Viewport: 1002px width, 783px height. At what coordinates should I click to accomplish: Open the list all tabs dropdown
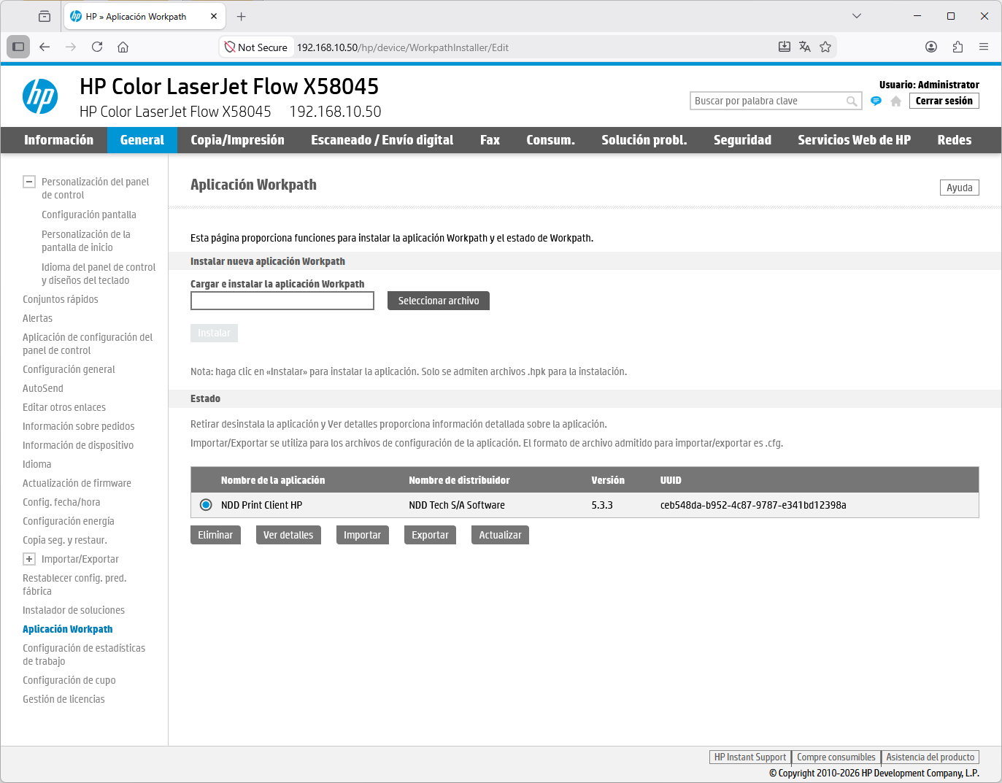coord(857,16)
